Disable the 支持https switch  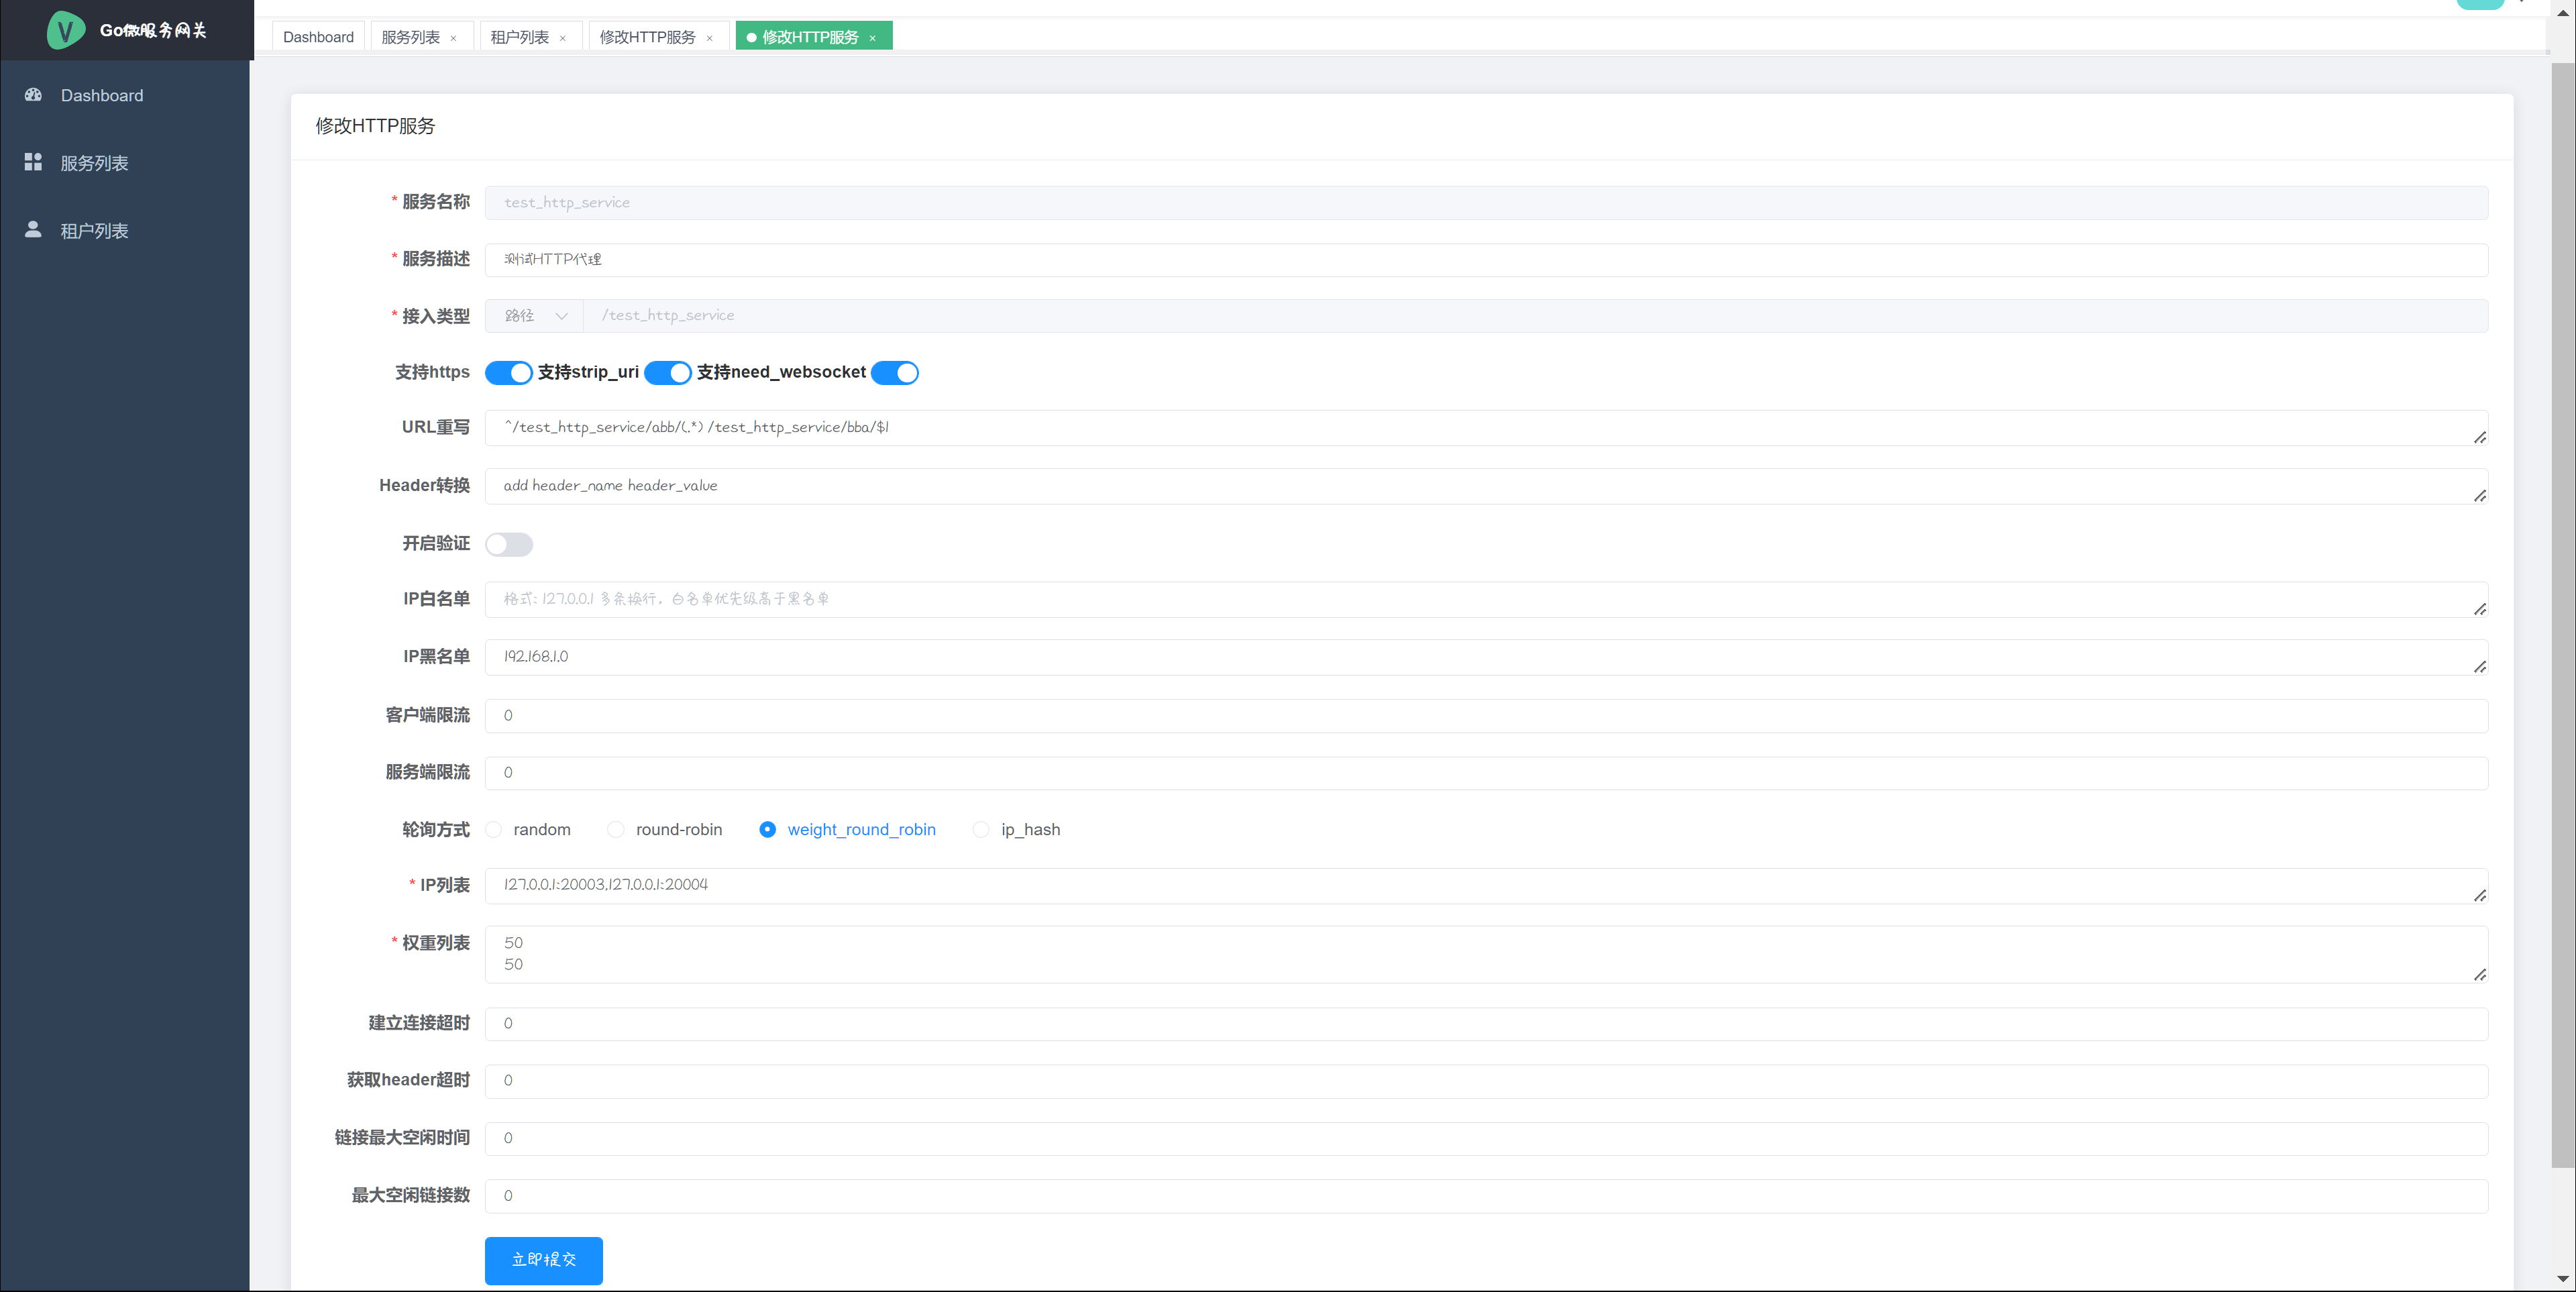(508, 372)
